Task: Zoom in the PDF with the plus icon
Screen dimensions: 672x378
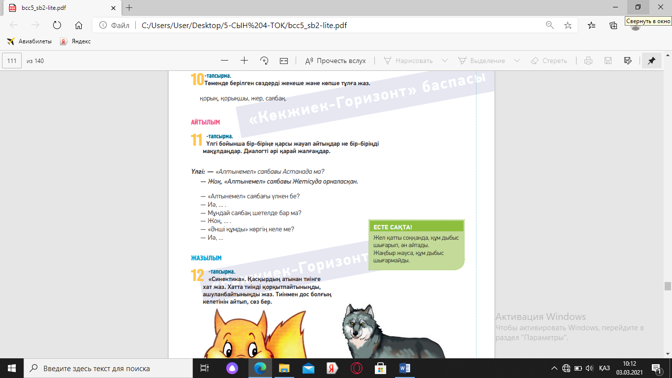Action: coord(244,61)
